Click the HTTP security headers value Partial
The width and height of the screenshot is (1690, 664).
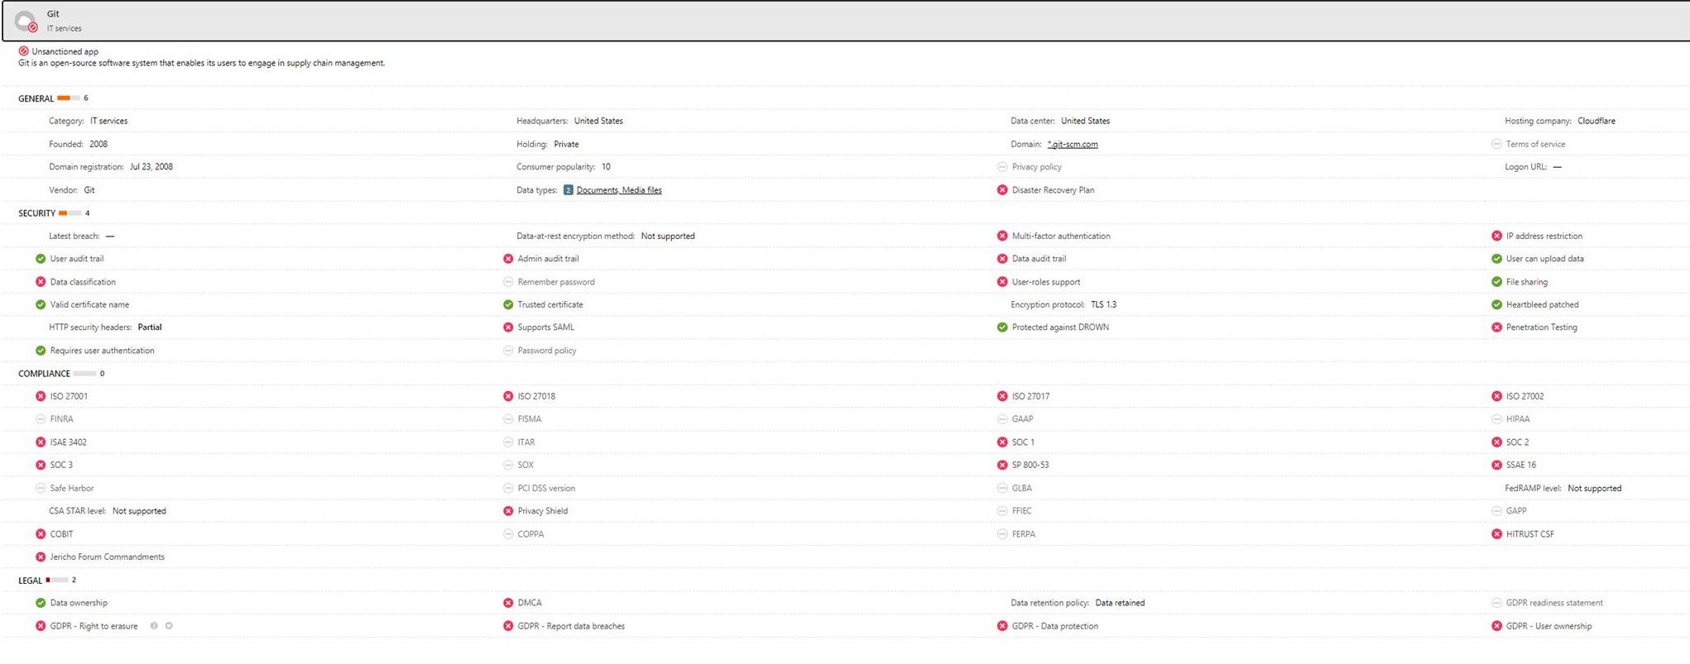pyautogui.click(x=150, y=327)
